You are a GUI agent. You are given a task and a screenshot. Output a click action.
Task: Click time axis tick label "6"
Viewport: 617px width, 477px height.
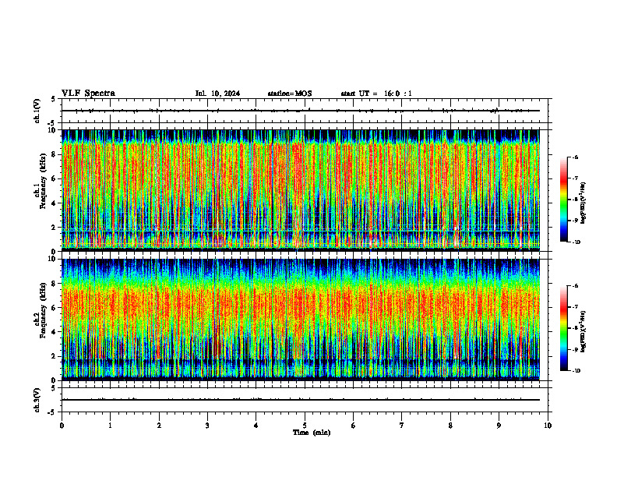click(353, 426)
